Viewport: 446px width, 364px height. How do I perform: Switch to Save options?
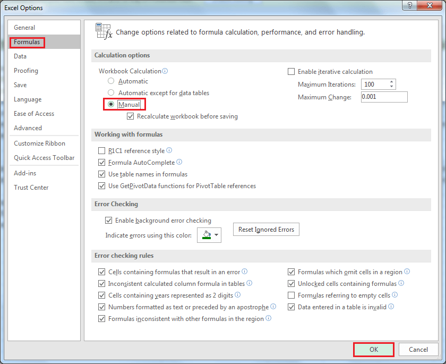point(44,85)
